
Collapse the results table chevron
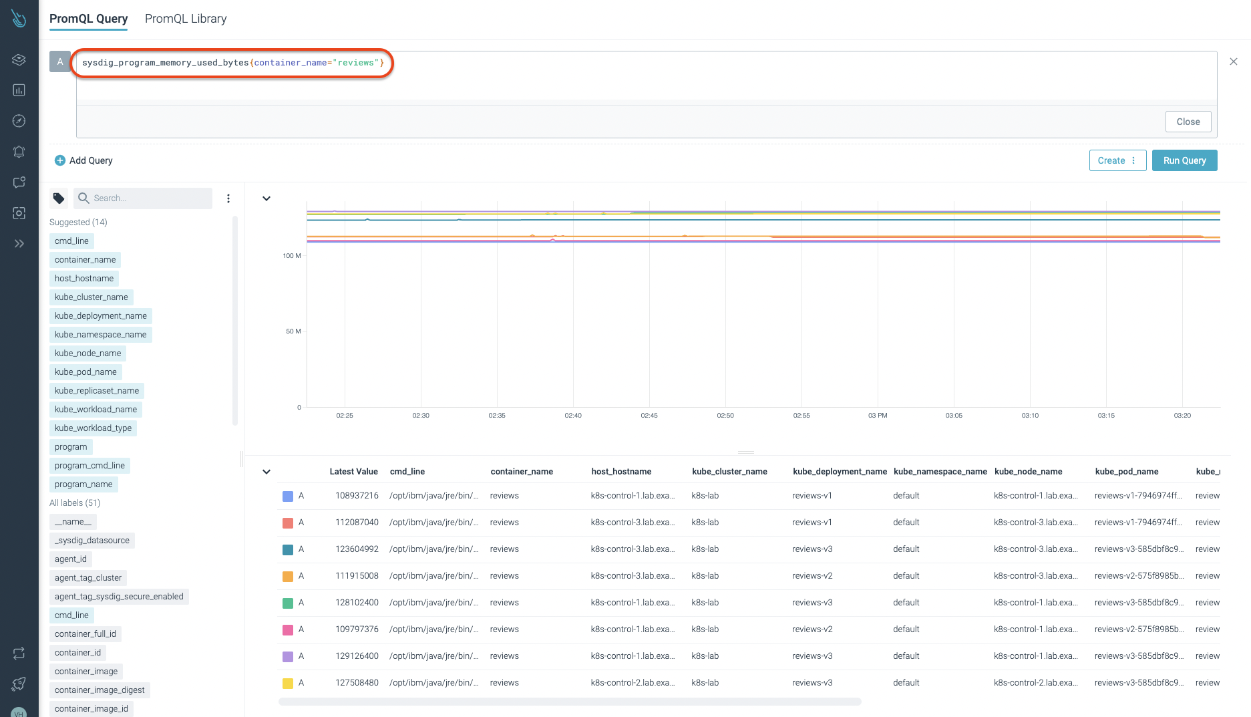(x=266, y=472)
